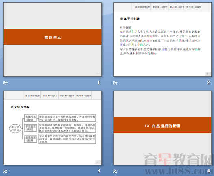Click the small action button inside slide 3's corner
Screen dimensions: 214x176
98,162
